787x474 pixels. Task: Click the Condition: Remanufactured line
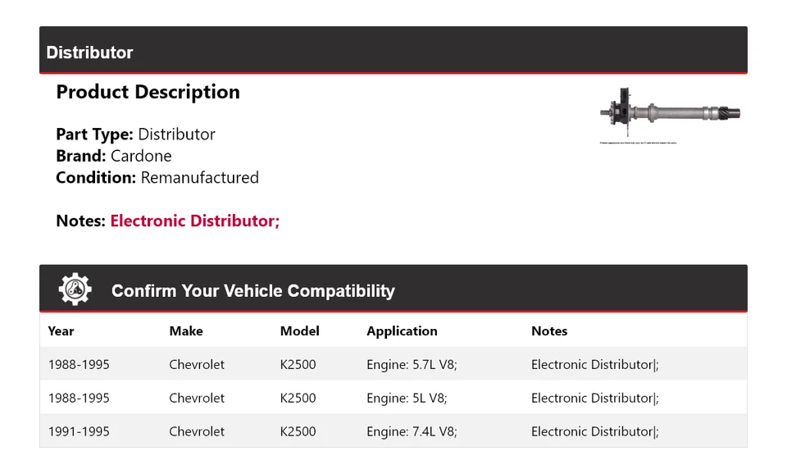coord(157,177)
